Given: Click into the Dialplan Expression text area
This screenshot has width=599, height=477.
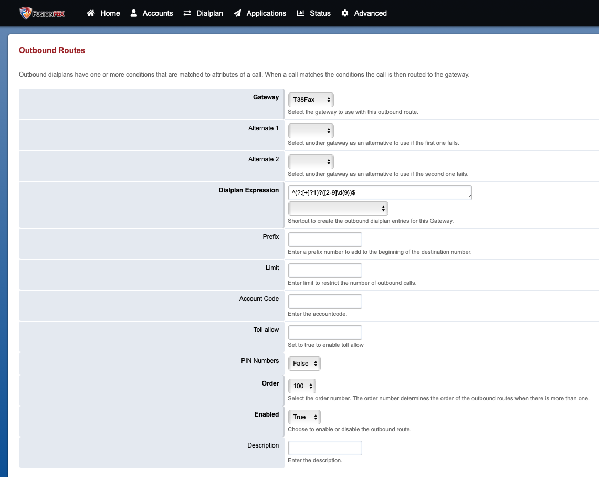Looking at the screenshot, I should tap(380, 193).
